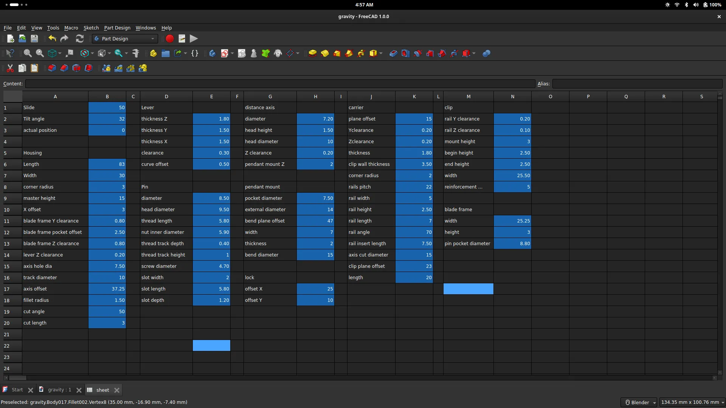Open the Macro menu
Viewport: 726px width, 408px height.
click(71, 28)
